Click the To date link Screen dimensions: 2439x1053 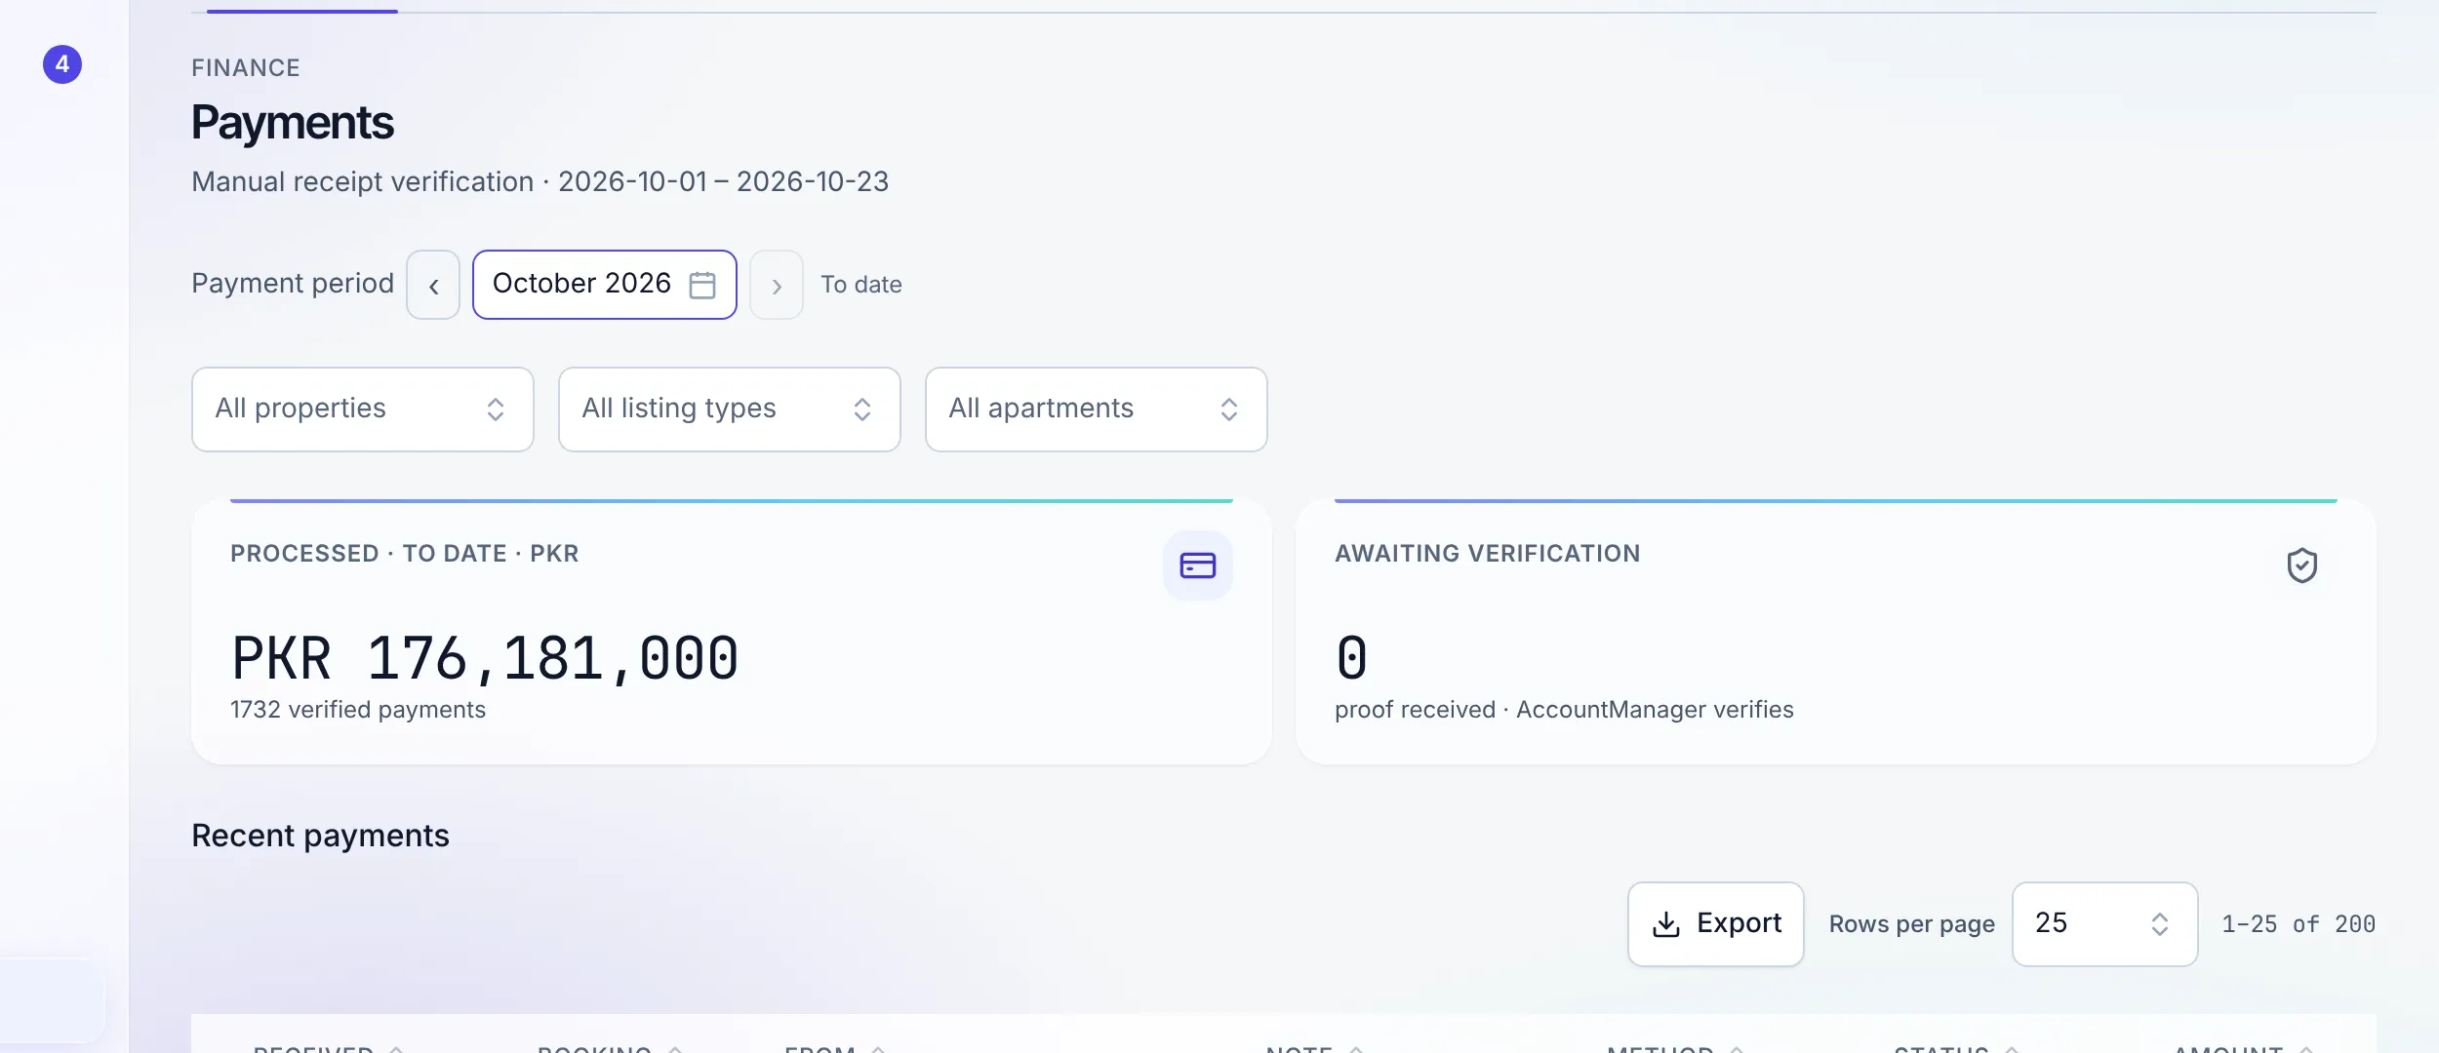(x=861, y=285)
